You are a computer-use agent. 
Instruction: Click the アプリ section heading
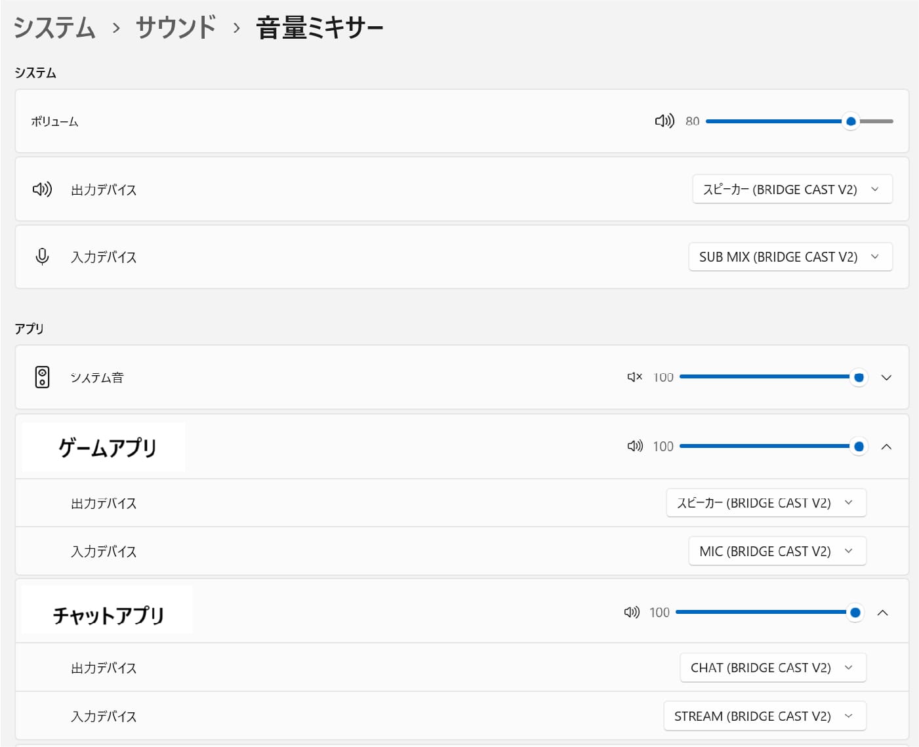point(30,329)
